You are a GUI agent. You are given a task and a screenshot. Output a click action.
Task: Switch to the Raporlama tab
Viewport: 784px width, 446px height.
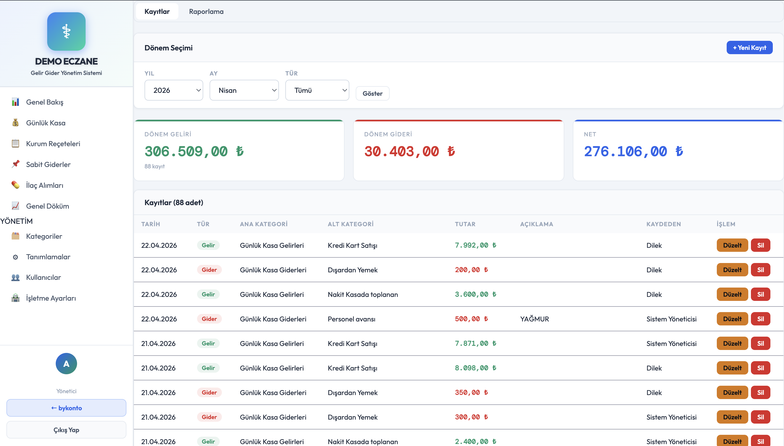(206, 12)
